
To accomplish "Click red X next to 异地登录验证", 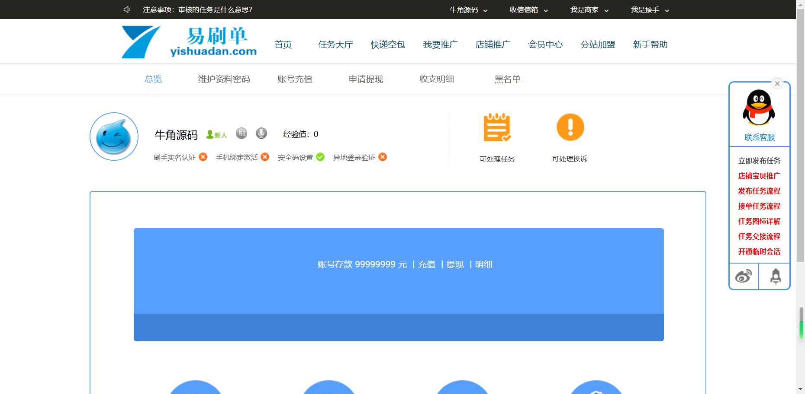I will (383, 157).
